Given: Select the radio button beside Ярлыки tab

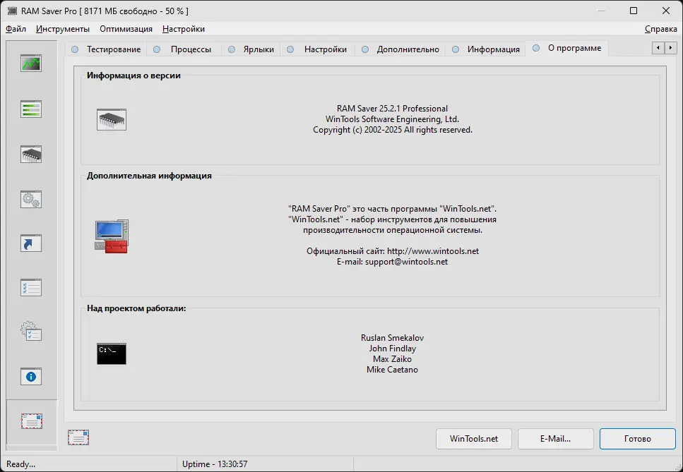Looking at the screenshot, I should point(231,49).
